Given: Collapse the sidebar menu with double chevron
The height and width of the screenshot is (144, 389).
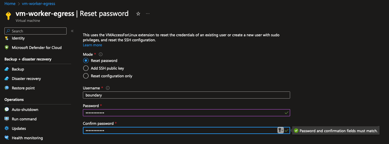Looking at the screenshot, I should [x=72, y=31].
